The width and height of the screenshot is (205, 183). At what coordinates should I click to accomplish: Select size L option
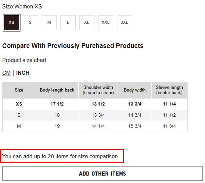click(68, 23)
